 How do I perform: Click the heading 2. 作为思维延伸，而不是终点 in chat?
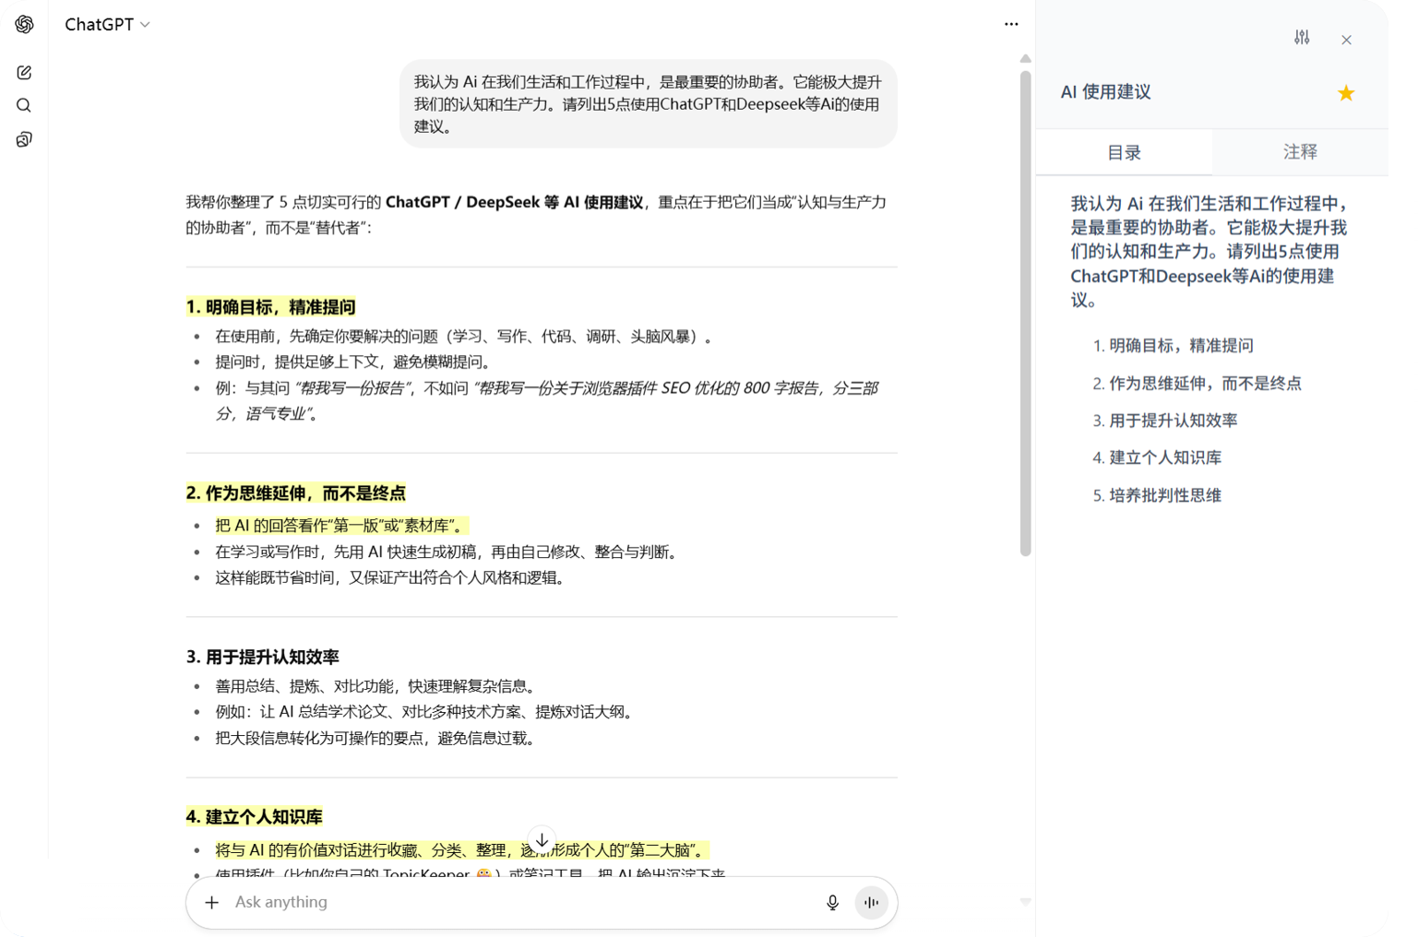tap(295, 493)
